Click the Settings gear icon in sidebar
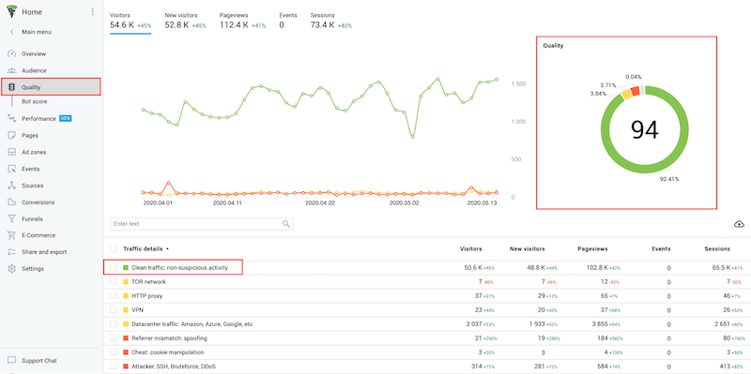Viewport: 751px width, 374px height. (x=12, y=269)
